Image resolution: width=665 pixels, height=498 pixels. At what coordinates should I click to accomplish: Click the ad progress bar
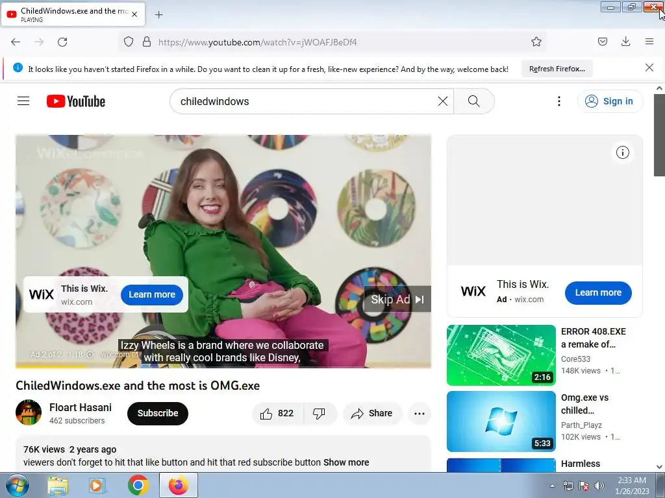[x=223, y=367]
